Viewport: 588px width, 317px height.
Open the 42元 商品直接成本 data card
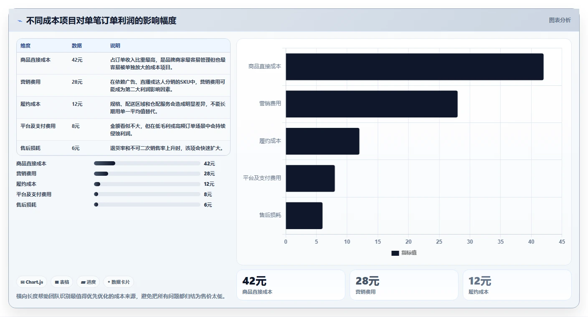pos(291,285)
